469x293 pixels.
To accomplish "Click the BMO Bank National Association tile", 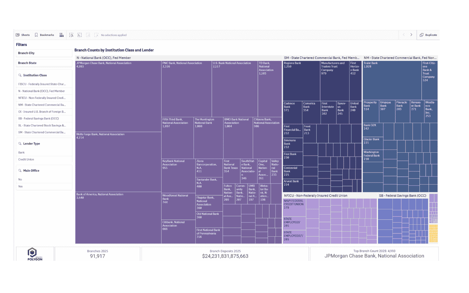I will [238, 138].
